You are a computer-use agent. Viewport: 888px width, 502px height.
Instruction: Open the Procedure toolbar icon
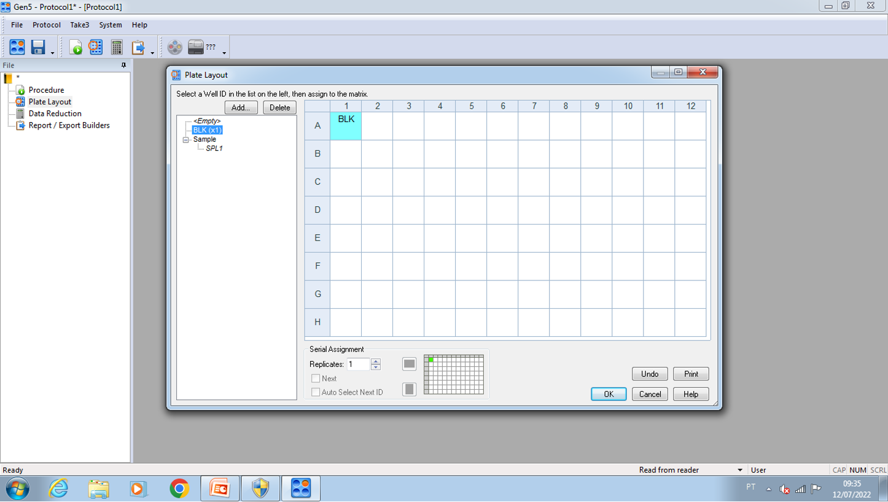(76, 47)
